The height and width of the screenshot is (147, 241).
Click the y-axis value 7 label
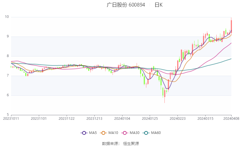[8, 75]
